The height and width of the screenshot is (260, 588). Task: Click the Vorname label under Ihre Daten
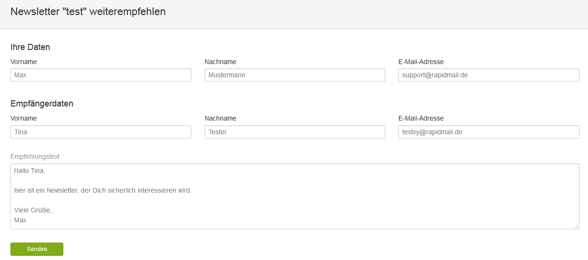(24, 62)
